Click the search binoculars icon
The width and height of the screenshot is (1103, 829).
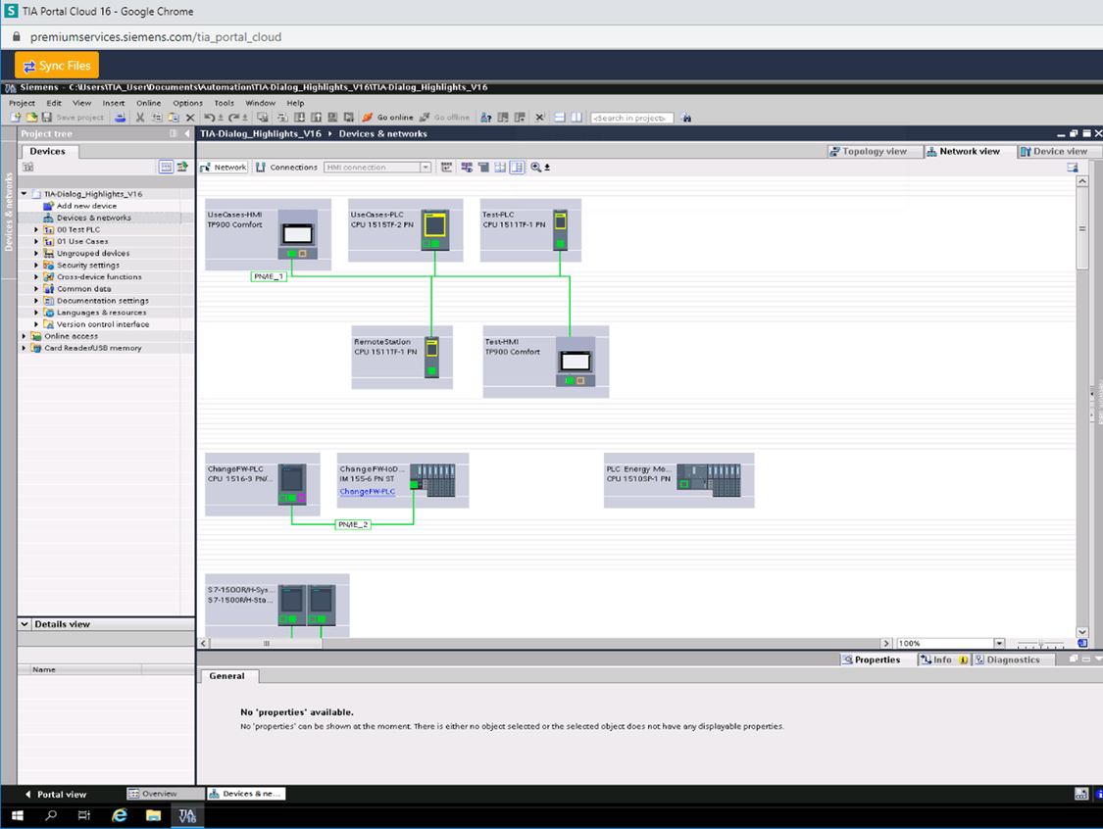686,118
